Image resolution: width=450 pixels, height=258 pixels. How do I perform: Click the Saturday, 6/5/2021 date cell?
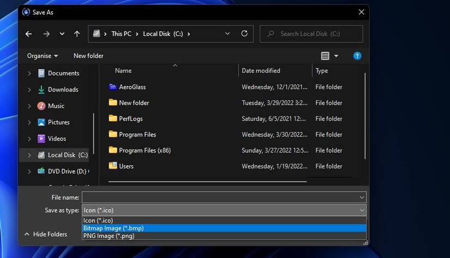point(273,118)
